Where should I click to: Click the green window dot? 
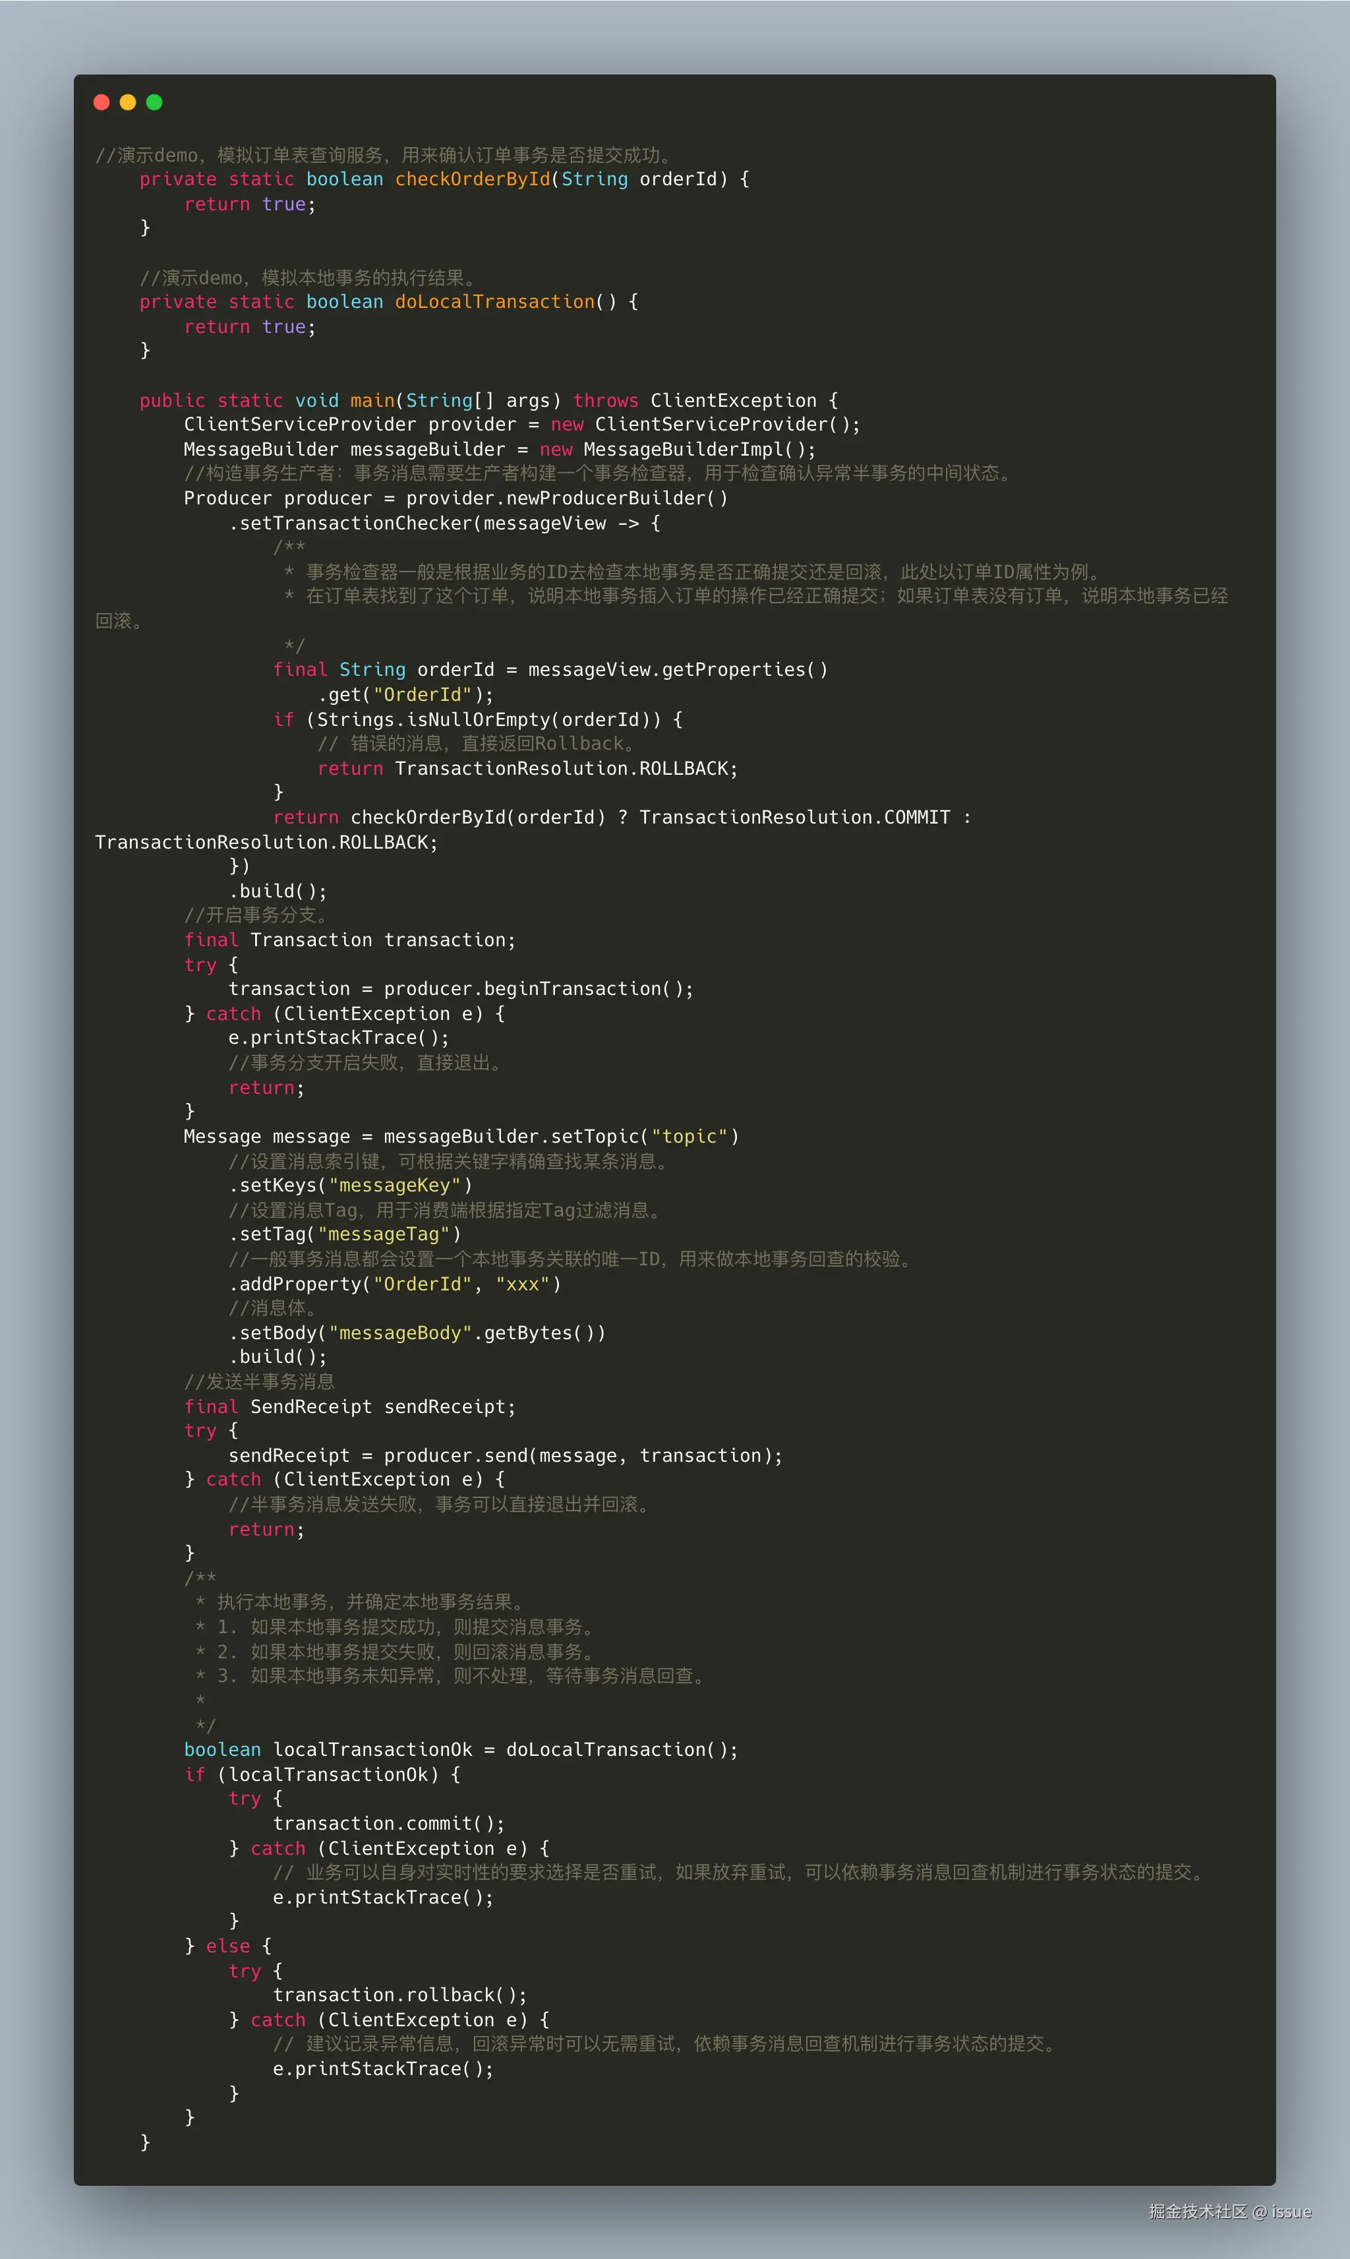coord(155,102)
